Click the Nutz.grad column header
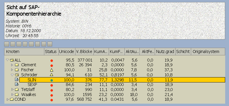Image resolution: width=229 pixels, height=106 pixels. pyautogui.click(x=165, y=52)
